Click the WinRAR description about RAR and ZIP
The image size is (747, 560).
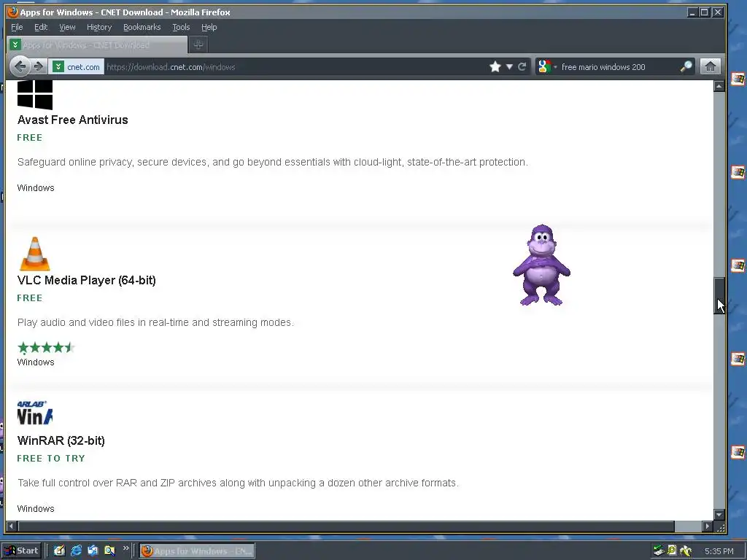pos(239,483)
